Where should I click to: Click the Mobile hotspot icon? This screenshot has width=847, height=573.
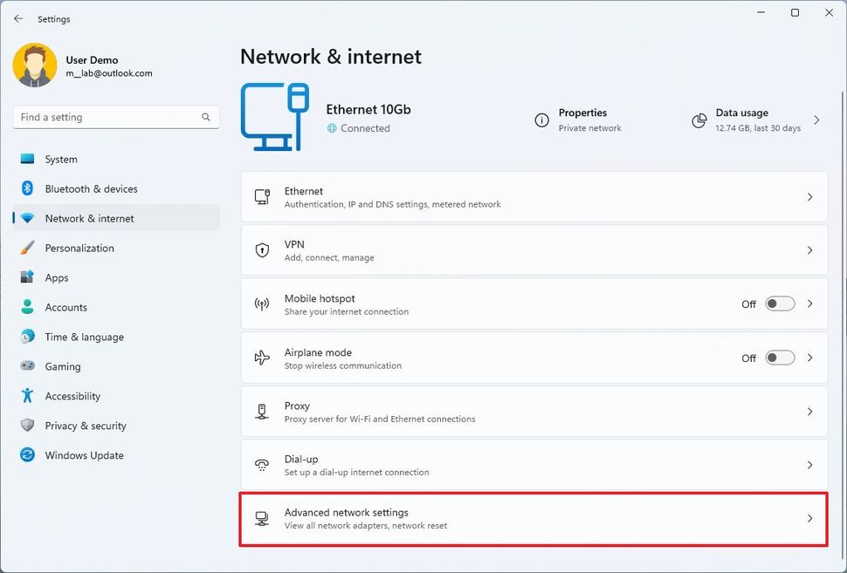(x=262, y=304)
